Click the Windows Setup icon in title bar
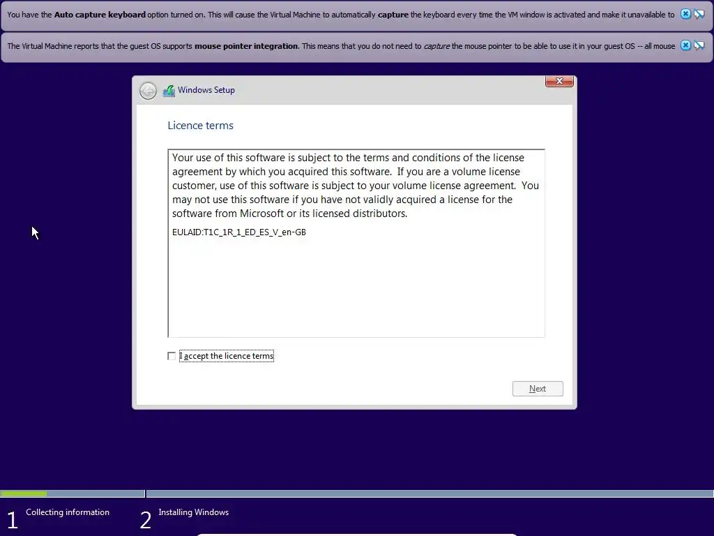Screen dimensions: 714x536 tap(169, 91)
